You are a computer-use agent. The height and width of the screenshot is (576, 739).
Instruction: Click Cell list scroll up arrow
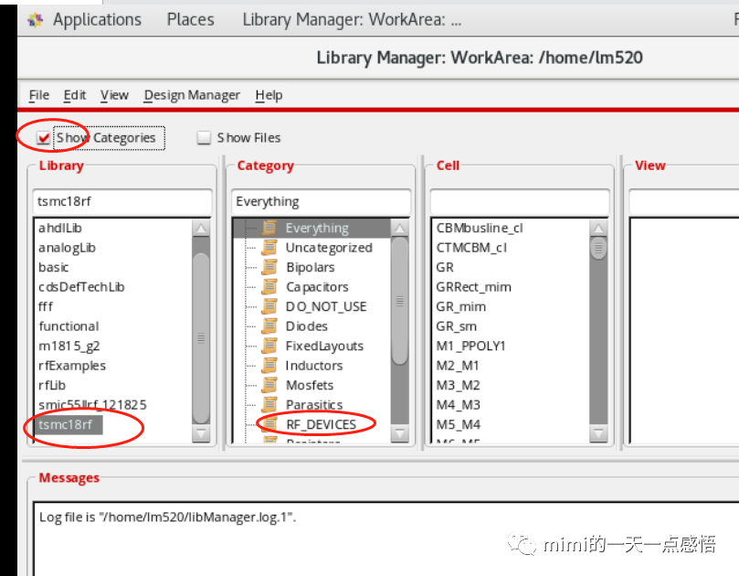(x=598, y=229)
